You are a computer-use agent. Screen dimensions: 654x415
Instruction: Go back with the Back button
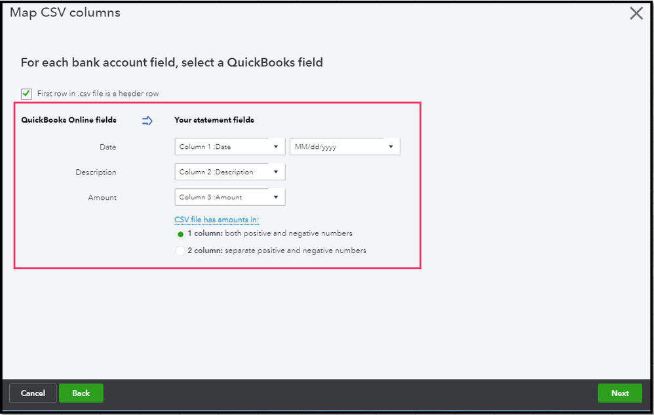pos(81,393)
